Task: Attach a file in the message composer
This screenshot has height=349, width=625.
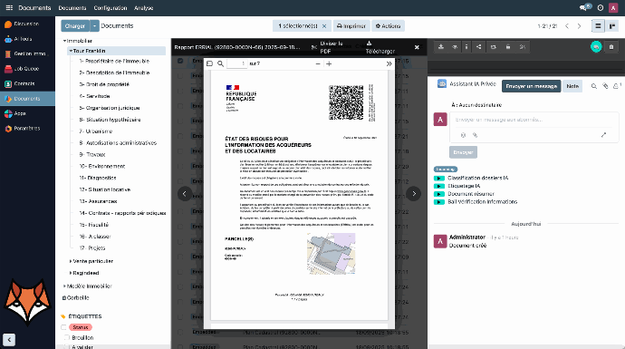Action: (475, 135)
